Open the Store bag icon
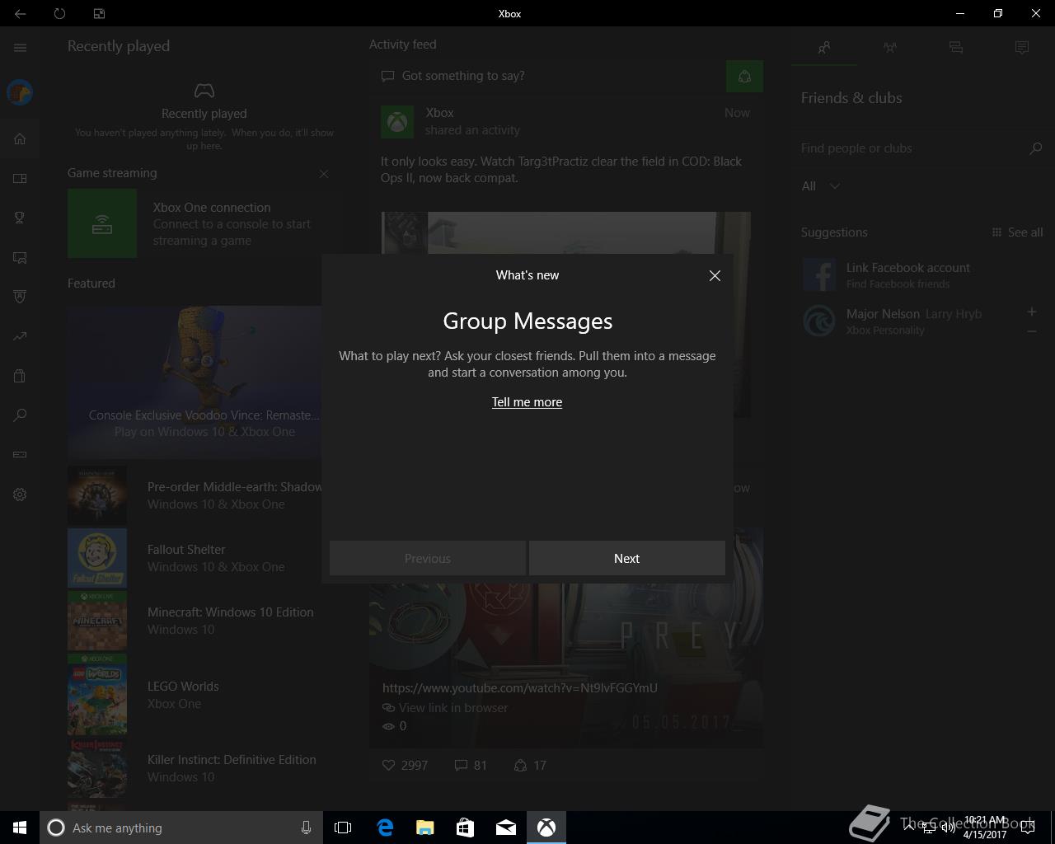Image resolution: width=1055 pixels, height=844 pixels. coord(20,376)
